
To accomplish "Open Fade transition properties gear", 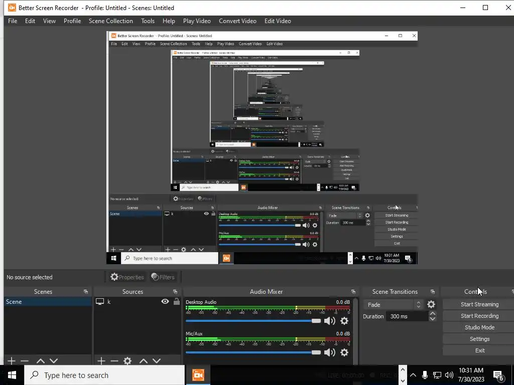I will pyautogui.click(x=431, y=304).
